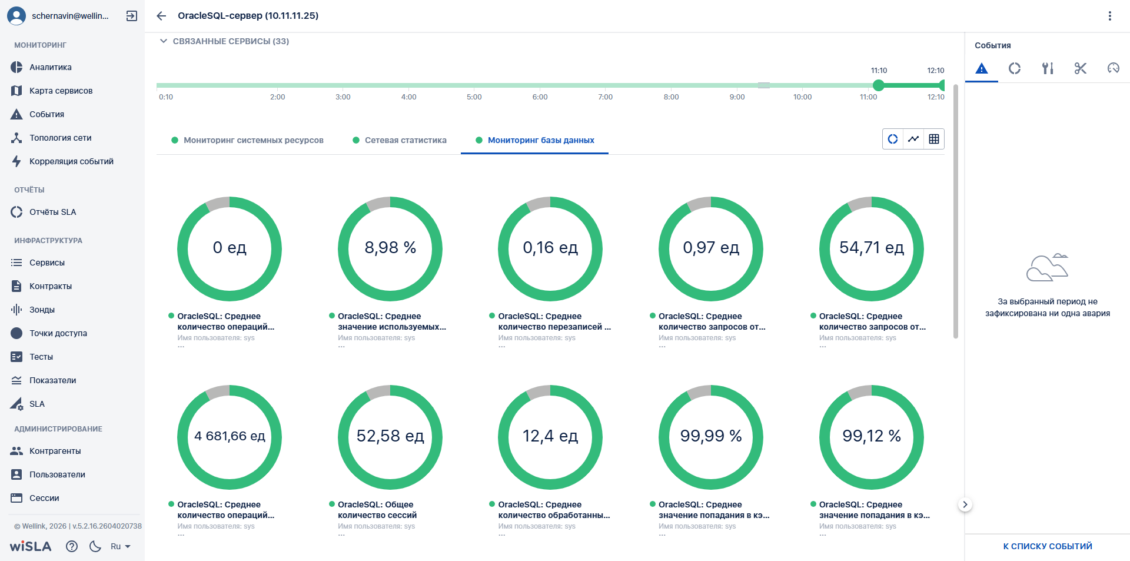Open 'Среднее количество перезаписей' metric title

(x=555, y=321)
